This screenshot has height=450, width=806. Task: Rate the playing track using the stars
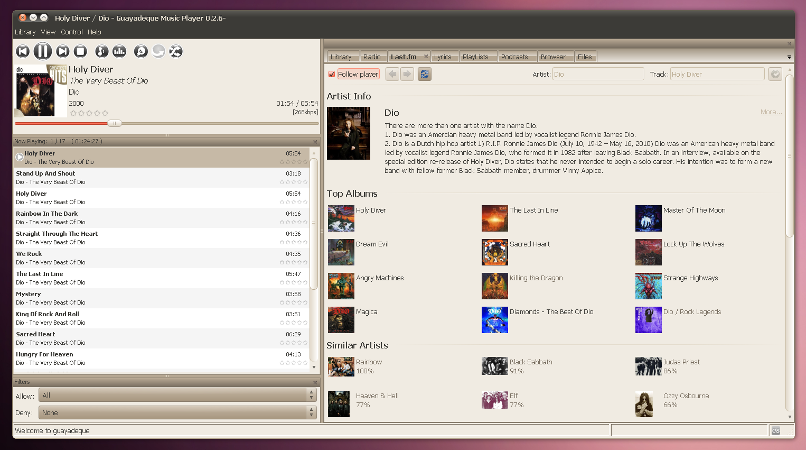pyautogui.click(x=89, y=113)
